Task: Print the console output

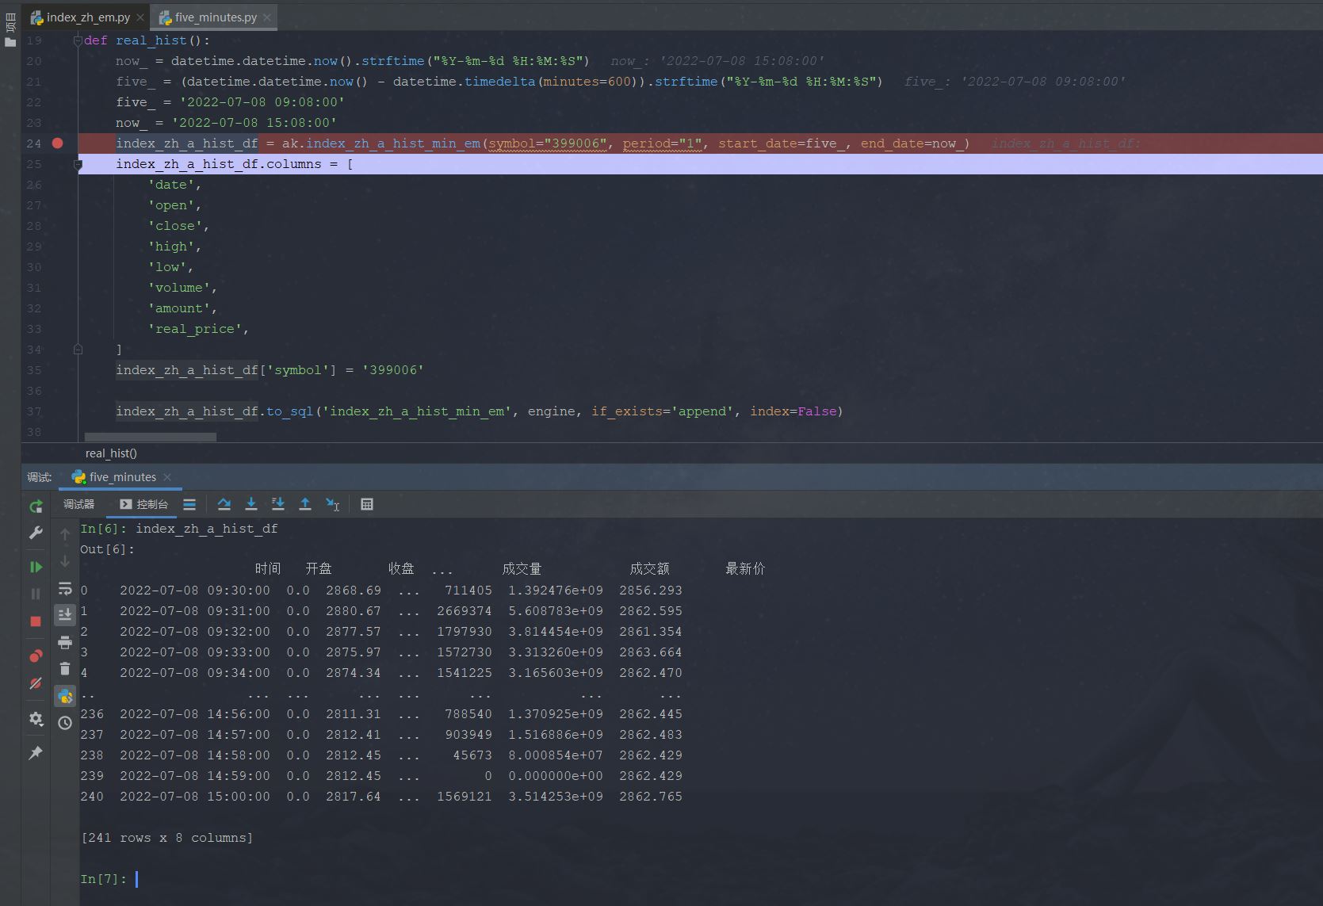Action: pos(65,642)
